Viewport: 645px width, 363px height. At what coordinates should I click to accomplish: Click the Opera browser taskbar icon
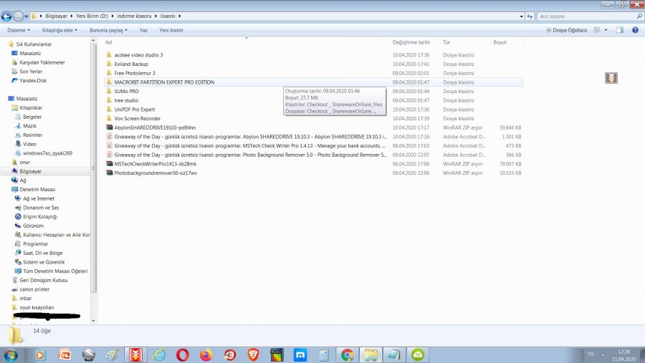pyautogui.click(x=183, y=354)
